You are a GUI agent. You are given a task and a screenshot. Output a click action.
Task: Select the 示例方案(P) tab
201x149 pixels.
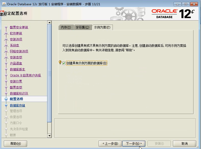coord(102,27)
